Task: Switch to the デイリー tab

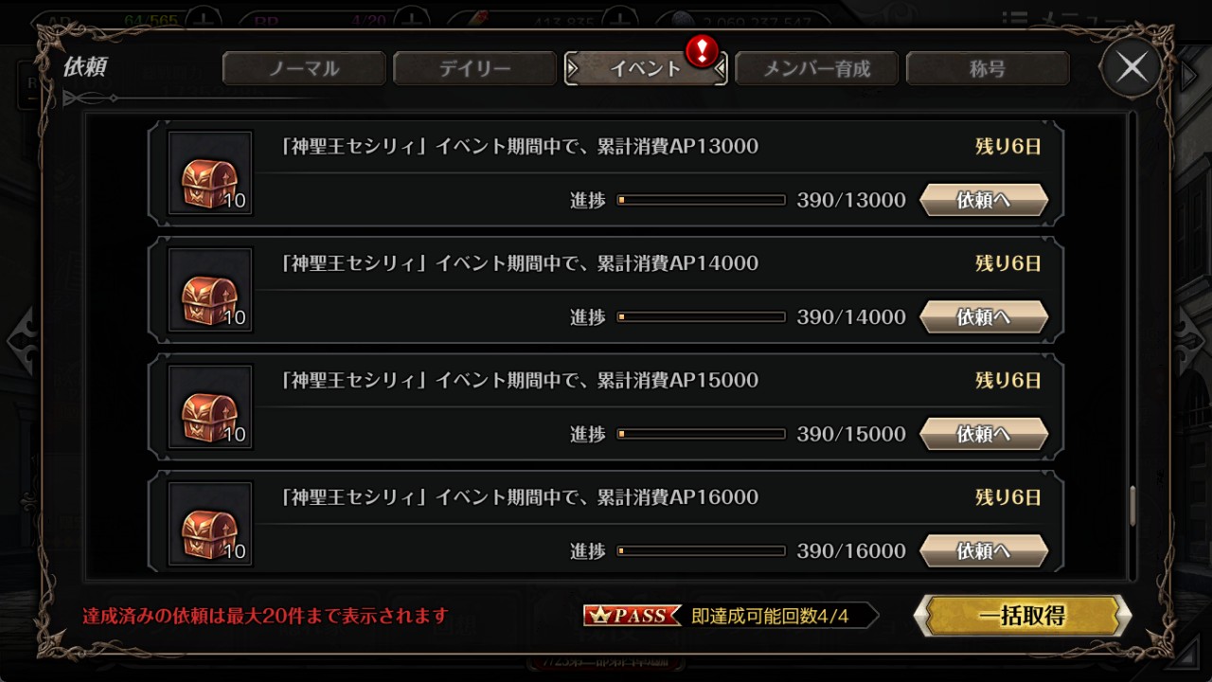Action: [474, 68]
